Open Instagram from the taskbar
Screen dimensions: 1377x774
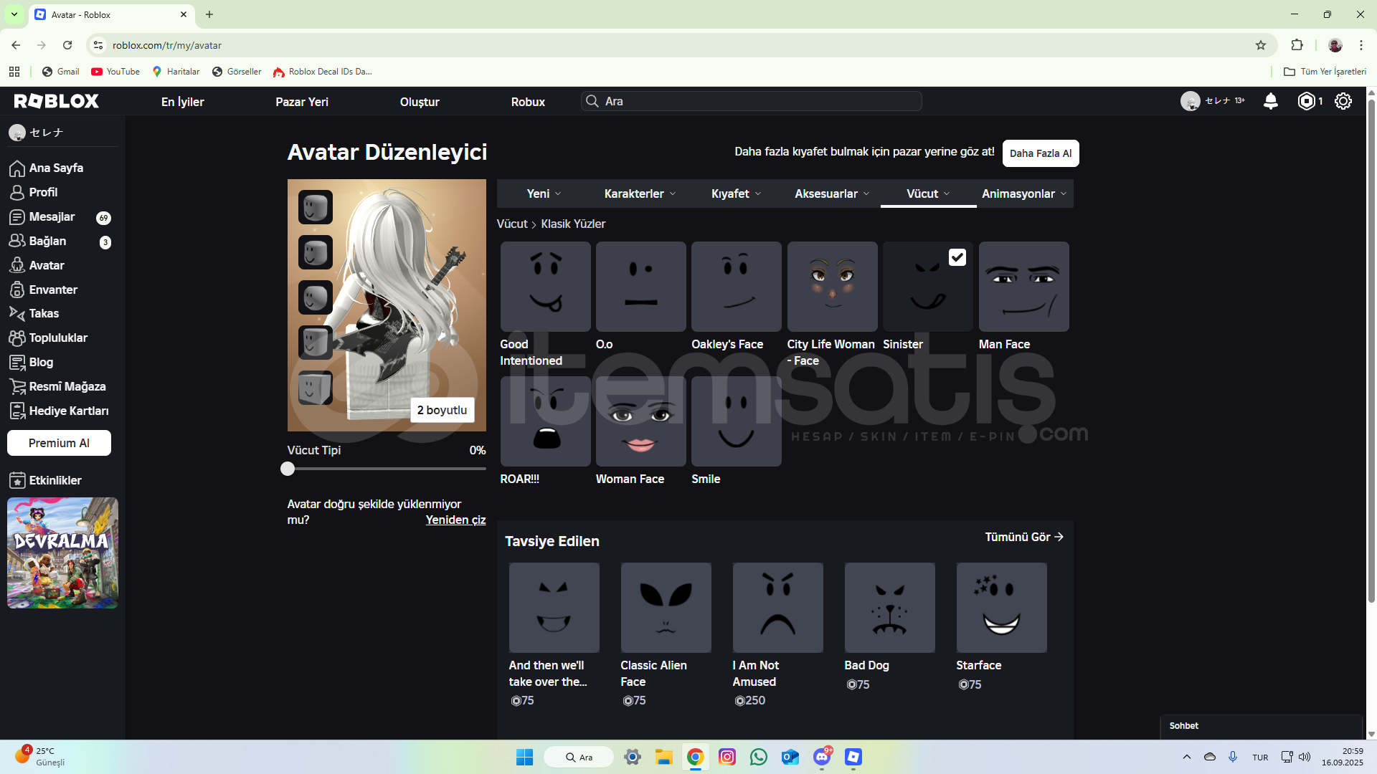click(x=727, y=757)
